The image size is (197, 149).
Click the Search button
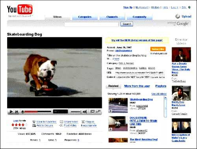tap(127, 24)
